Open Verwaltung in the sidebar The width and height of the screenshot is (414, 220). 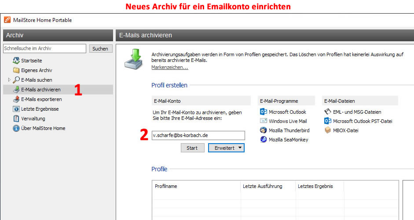click(x=33, y=119)
